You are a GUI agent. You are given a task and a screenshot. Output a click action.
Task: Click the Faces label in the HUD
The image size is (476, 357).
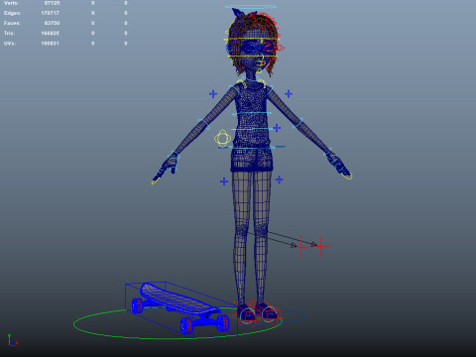[x=12, y=23]
